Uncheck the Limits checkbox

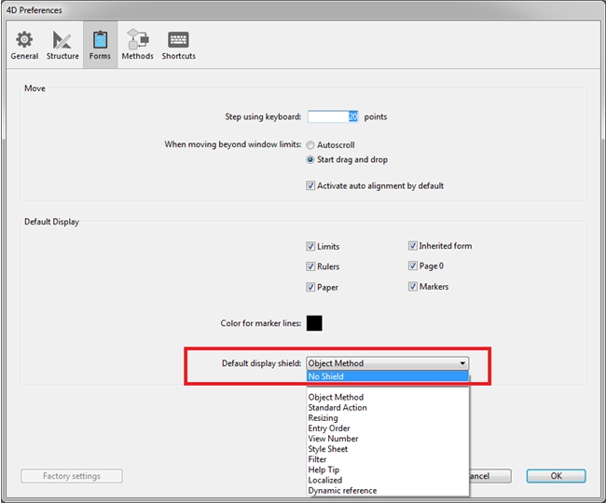[x=310, y=247]
